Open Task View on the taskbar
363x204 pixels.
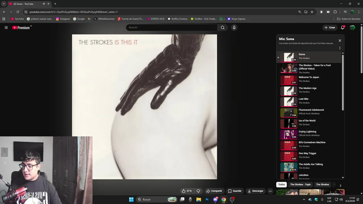pyautogui.click(x=182, y=199)
